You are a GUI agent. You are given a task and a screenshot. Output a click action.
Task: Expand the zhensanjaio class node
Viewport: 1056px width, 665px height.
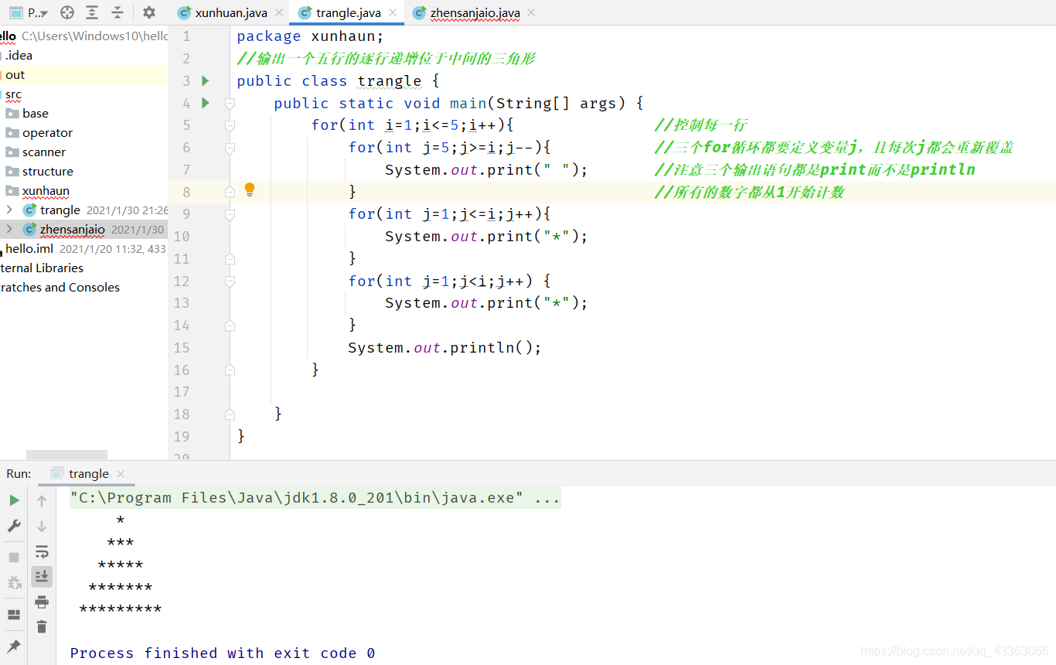[9, 229]
